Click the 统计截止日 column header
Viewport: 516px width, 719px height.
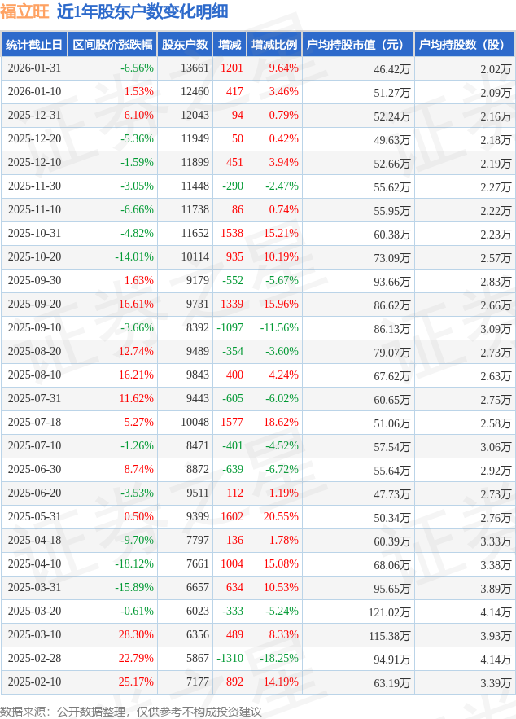click(x=34, y=45)
